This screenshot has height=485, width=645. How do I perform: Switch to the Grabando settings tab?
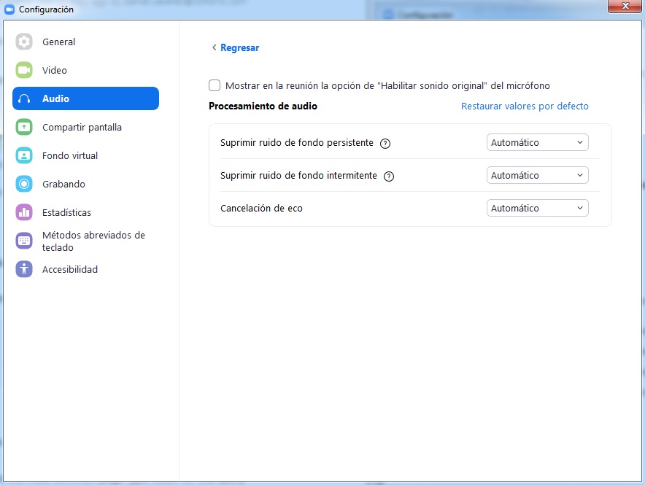click(x=63, y=185)
